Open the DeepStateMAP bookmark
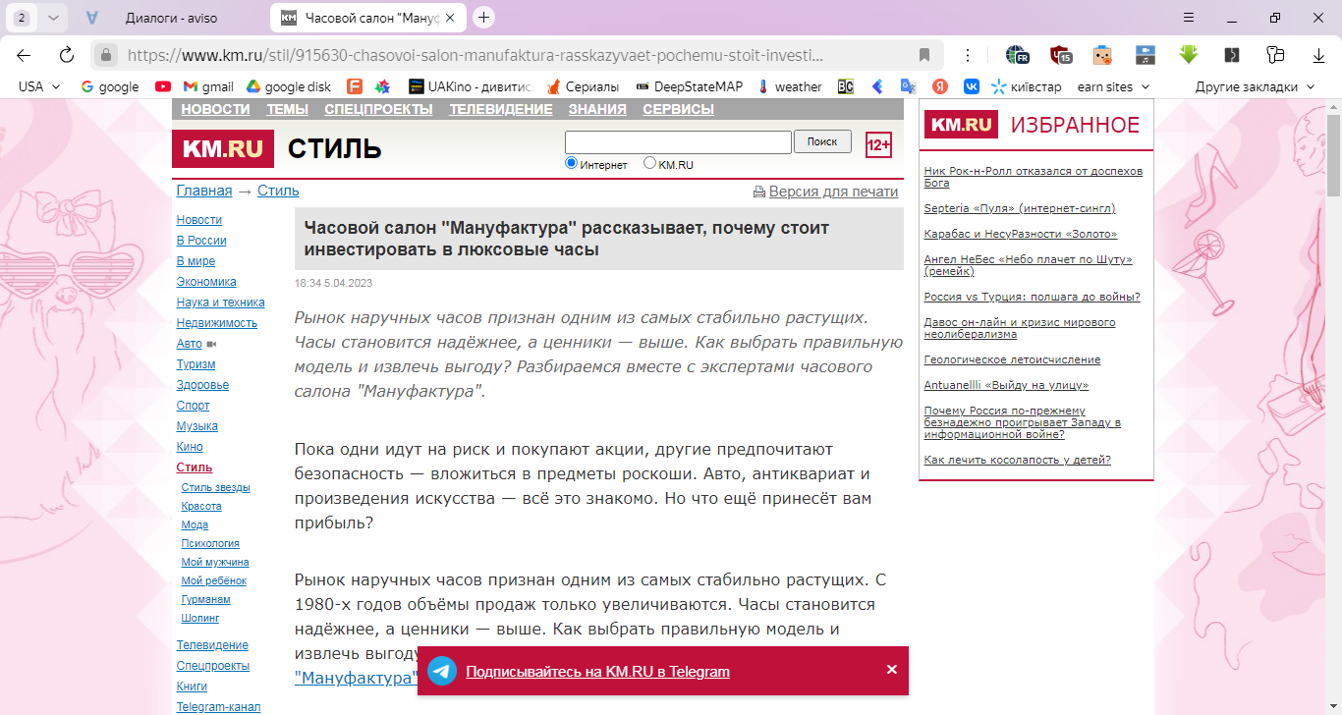Viewport: 1342px width, 715px height. point(690,86)
